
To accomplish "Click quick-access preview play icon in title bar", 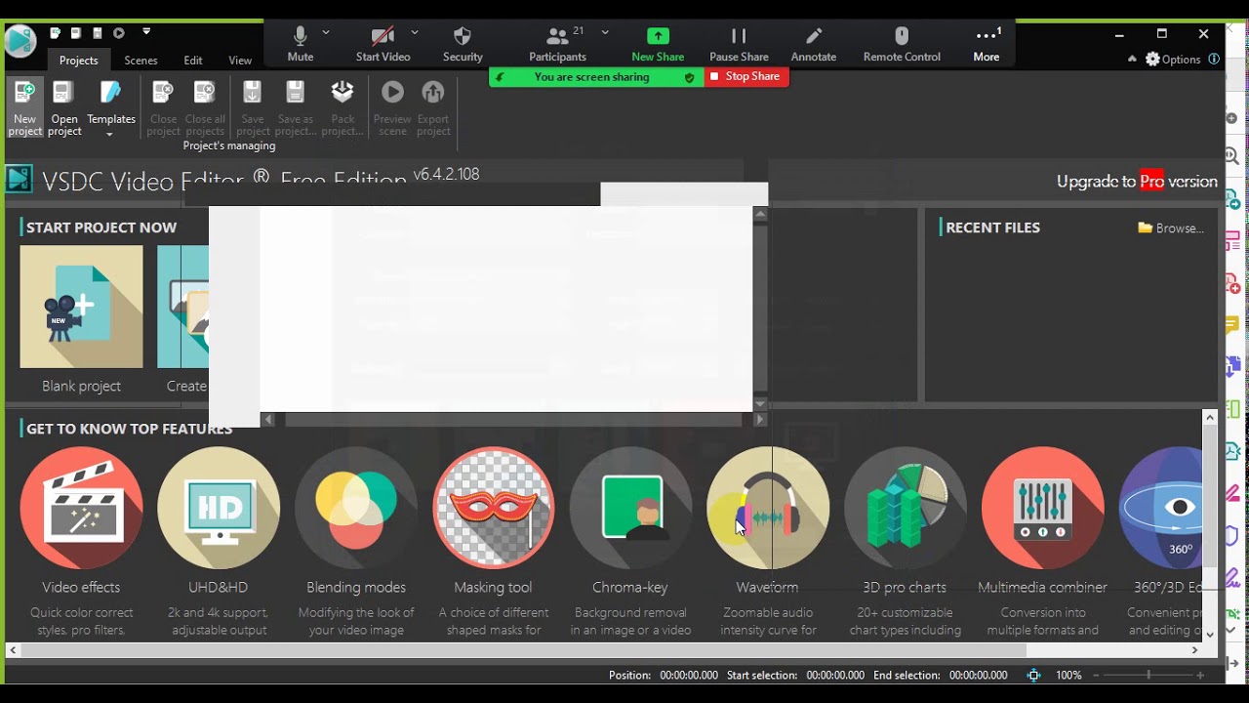I will [119, 33].
